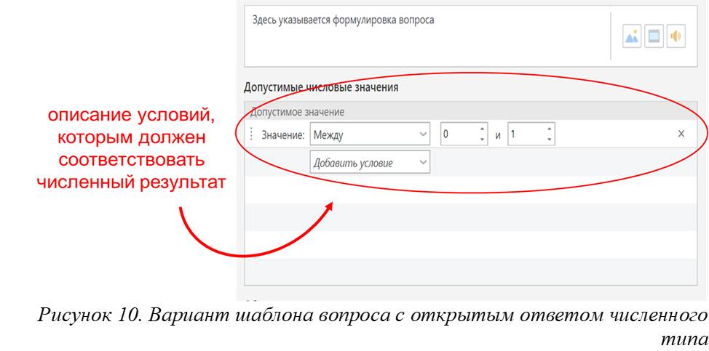This screenshot has height=351, width=709.
Task: Expand the Добавить условие dropdown
Action: point(370,163)
